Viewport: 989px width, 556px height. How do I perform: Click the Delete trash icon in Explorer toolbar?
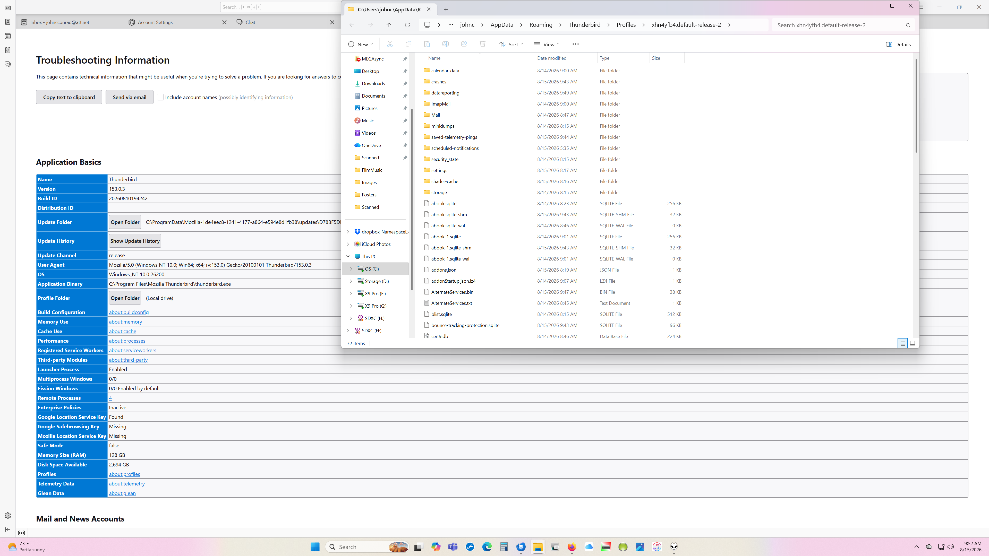click(483, 44)
